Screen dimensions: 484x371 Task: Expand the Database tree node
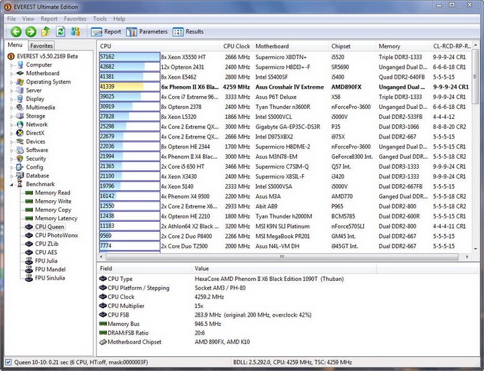(x=11, y=176)
